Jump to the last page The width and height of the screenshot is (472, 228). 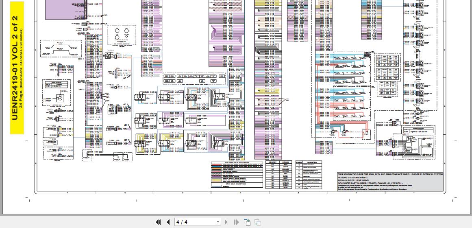tap(236, 222)
